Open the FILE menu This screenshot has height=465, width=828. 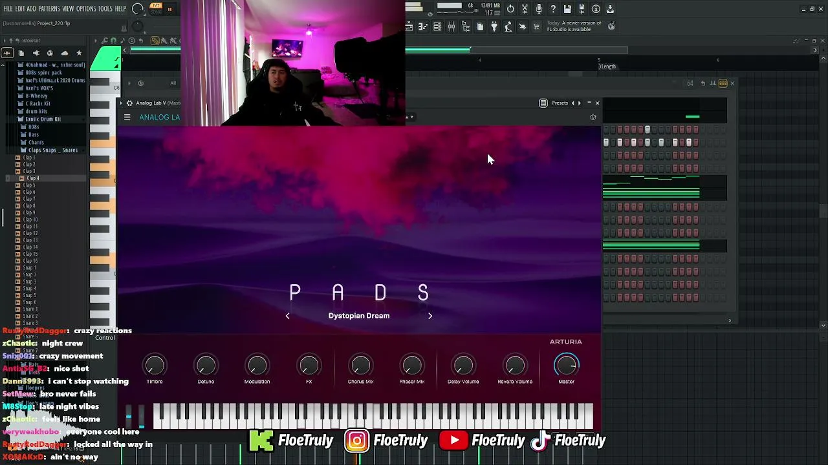(x=8, y=9)
